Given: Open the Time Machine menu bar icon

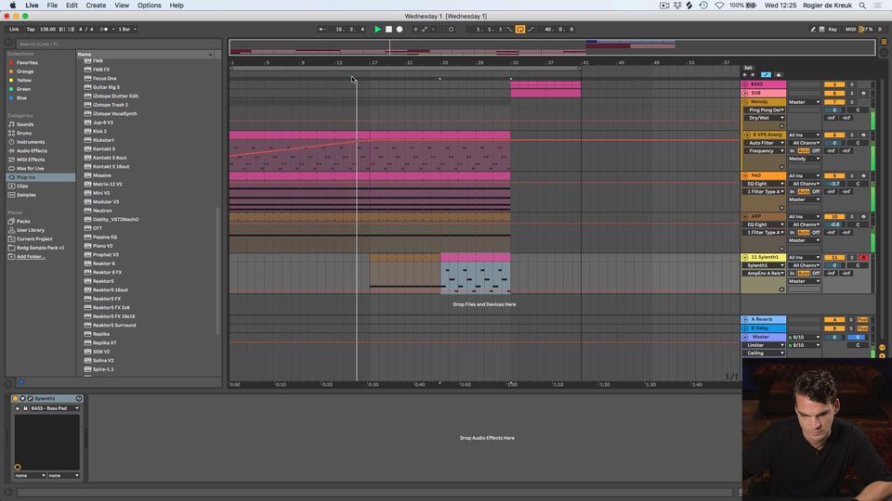Looking at the screenshot, I should (703, 6).
